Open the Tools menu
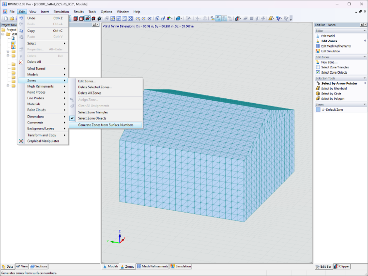 click(92, 12)
